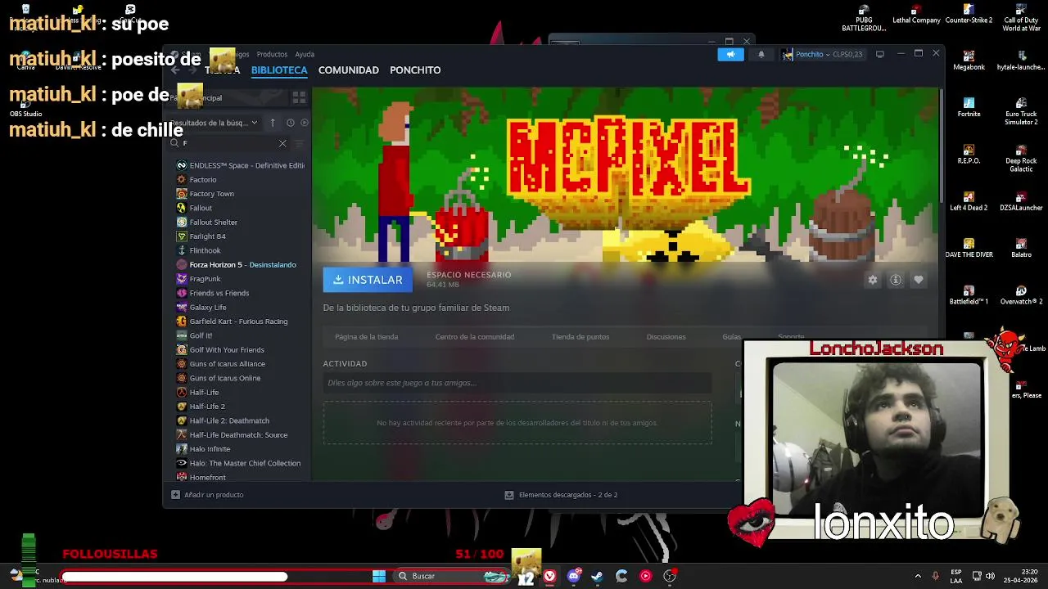
Task: Open Euro Truck Simulator 2 desktop shortcut
Action: click(x=1021, y=112)
